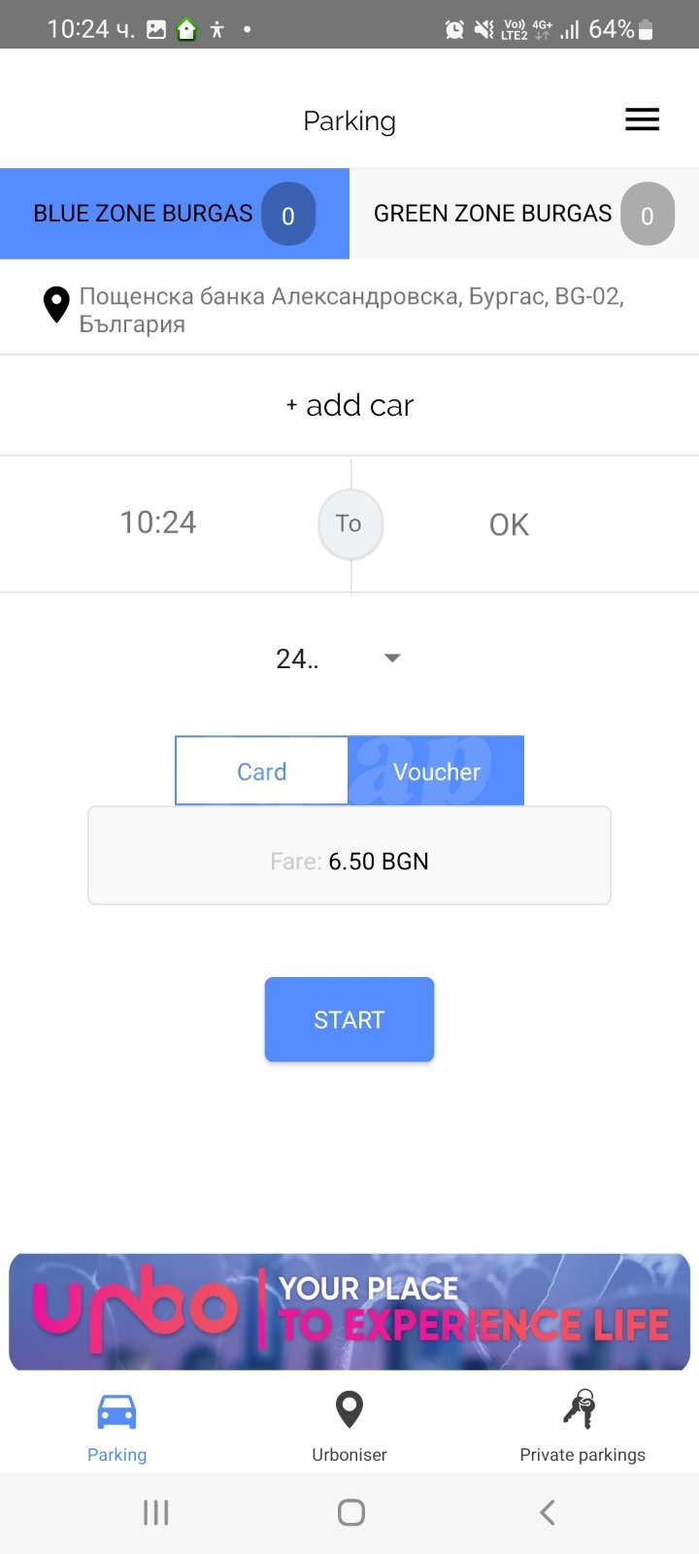Viewport: 699px width, 1554px height.
Task: Open the 24.. duration selector
Action: (337, 659)
